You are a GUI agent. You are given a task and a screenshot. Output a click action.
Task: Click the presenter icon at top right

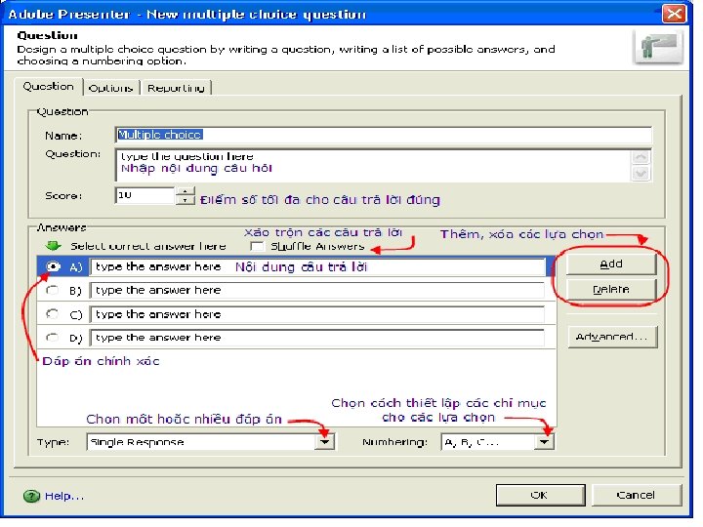[658, 47]
